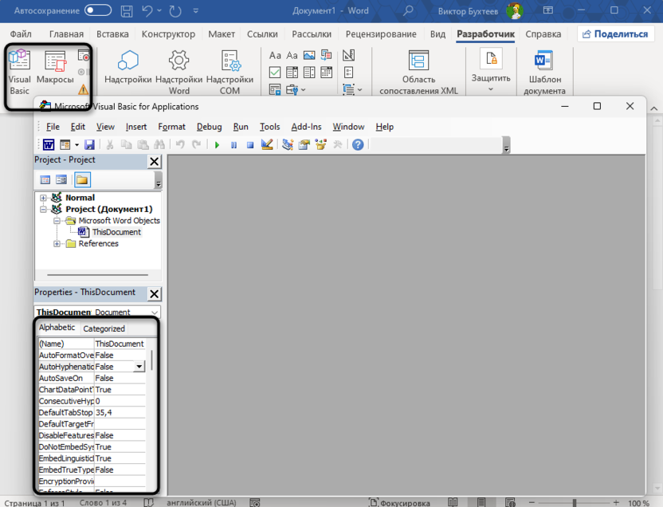Open the AutoHyphenation value dropdown arrow
Image resolution: width=663 pixels, height=507 pixels.
click(x=139, y=367)
